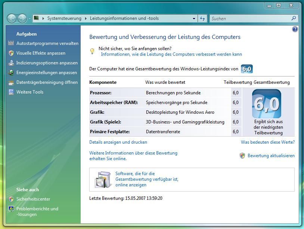Click the refresh button by the address bar
Screen dimensions: 304x229
coord(202,19)
